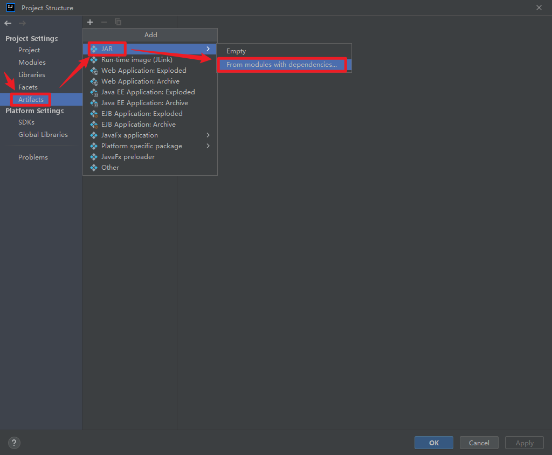Open Facets settings page

point(41,87)
